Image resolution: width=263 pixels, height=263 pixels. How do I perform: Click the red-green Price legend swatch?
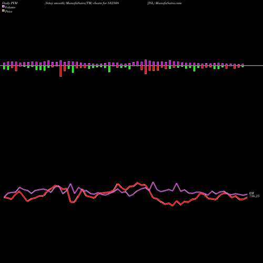coord(3,11)
